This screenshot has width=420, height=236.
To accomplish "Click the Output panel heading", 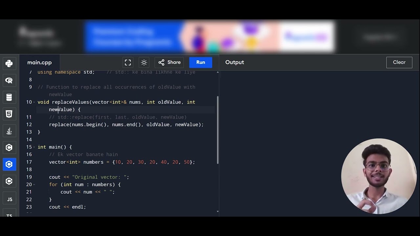I will coord(235,62).
